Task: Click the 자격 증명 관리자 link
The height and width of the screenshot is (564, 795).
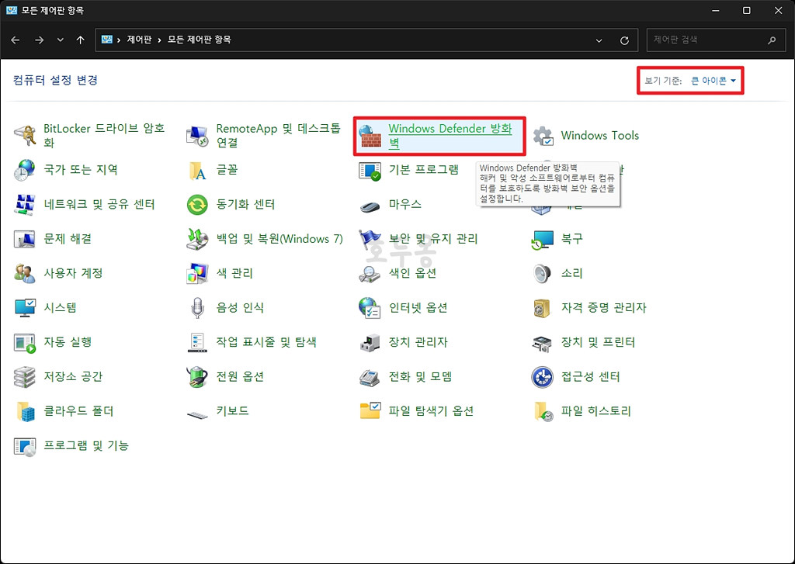Action: click(x=603, y=307)
